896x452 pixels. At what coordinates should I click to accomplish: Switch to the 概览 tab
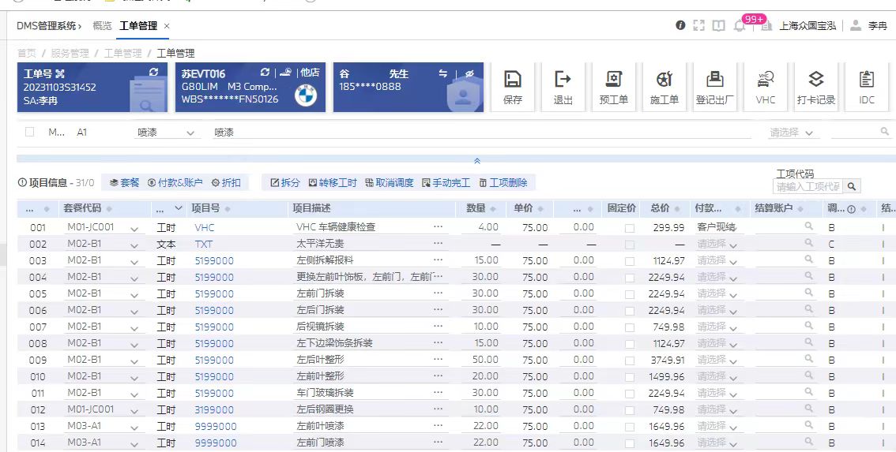pyautogui.click(x=102, y=26)
